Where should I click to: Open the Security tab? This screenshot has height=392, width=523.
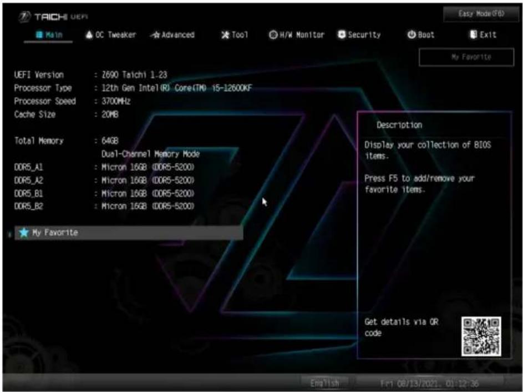point(359,34)
